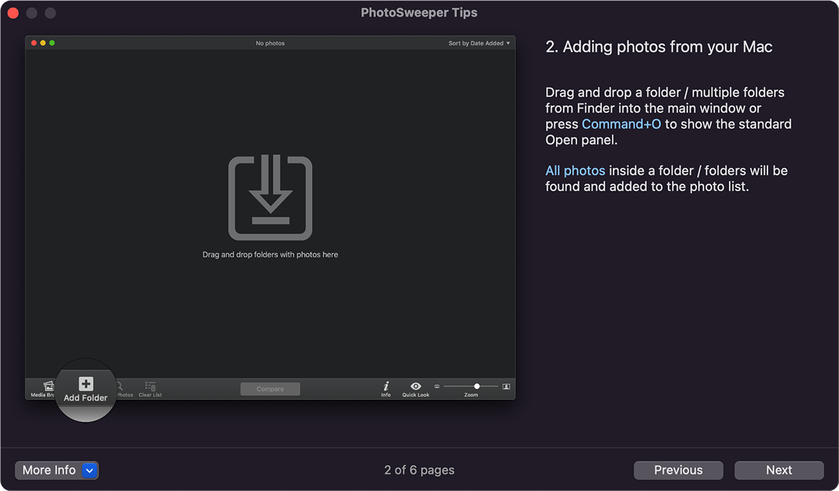Open the Media Browser icon

[x=48, y=386]
